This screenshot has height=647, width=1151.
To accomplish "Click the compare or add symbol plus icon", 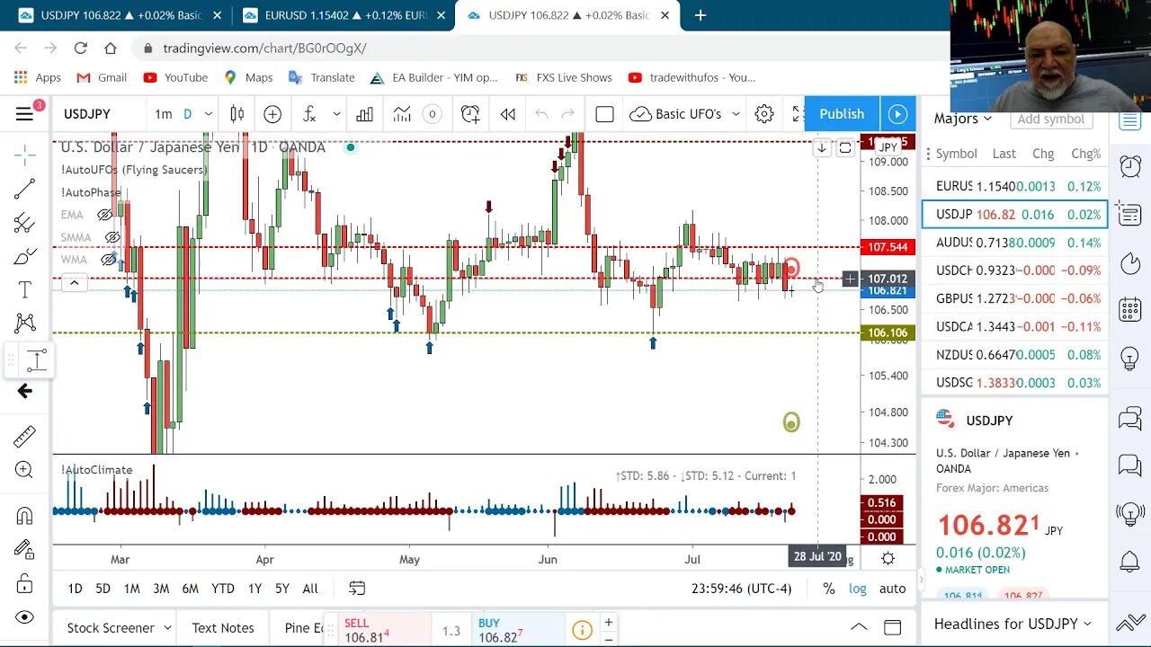I will pyautogui.click(x=272, y=114).
